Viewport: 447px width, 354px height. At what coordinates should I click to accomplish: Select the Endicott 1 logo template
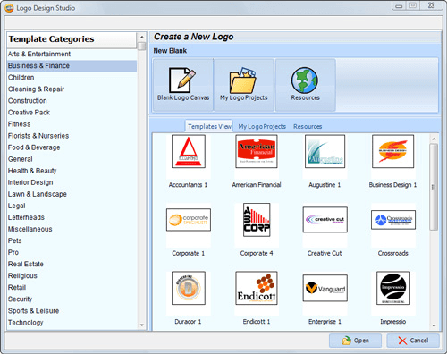coord(257,288)
